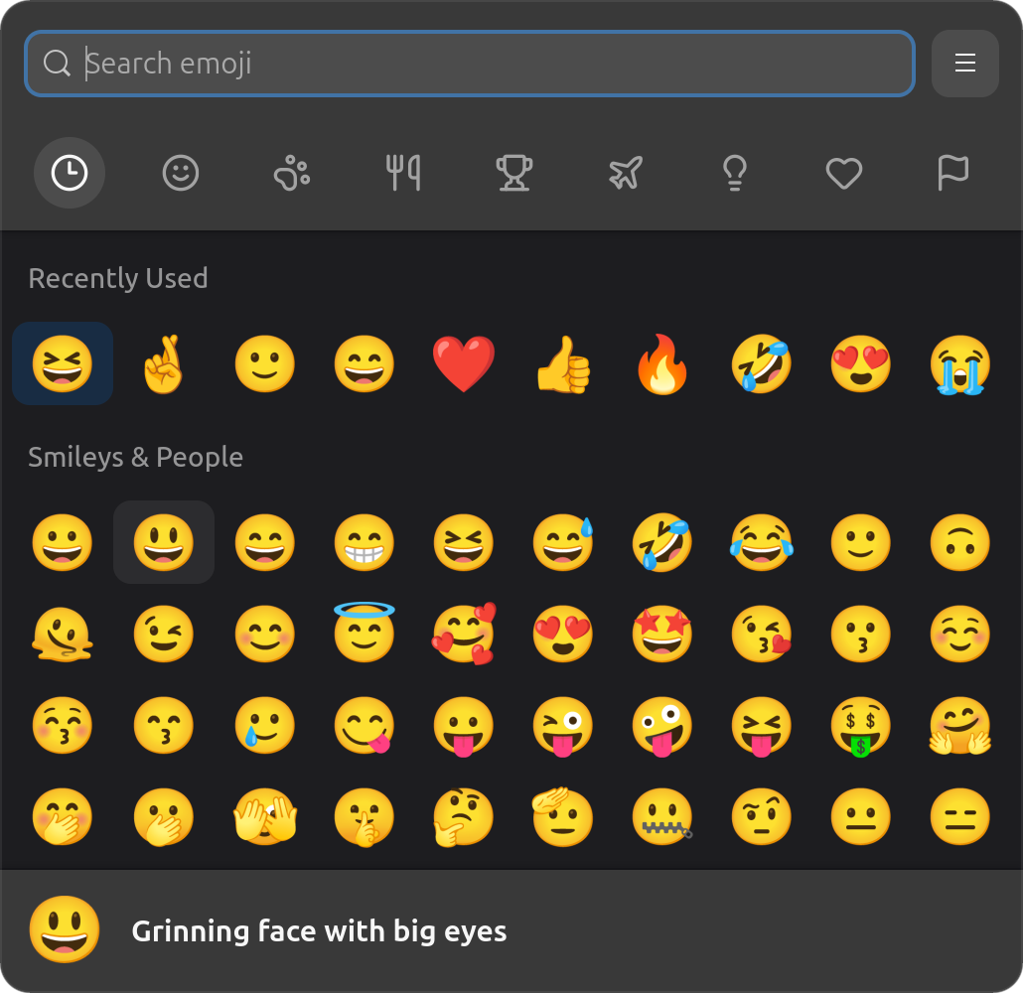The image size is (1023, 993).
Task: Open the Food & Drink fork-knife category
Action: [x=402, y=173]
